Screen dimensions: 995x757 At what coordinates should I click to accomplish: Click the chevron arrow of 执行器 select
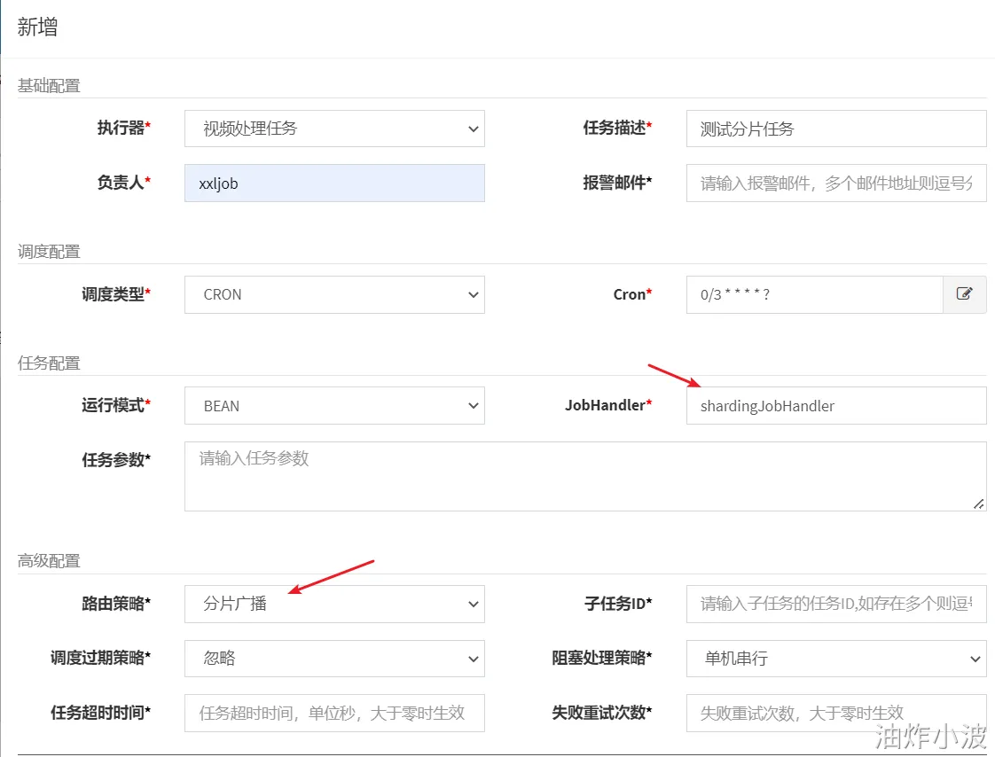[x=474, y=129]
